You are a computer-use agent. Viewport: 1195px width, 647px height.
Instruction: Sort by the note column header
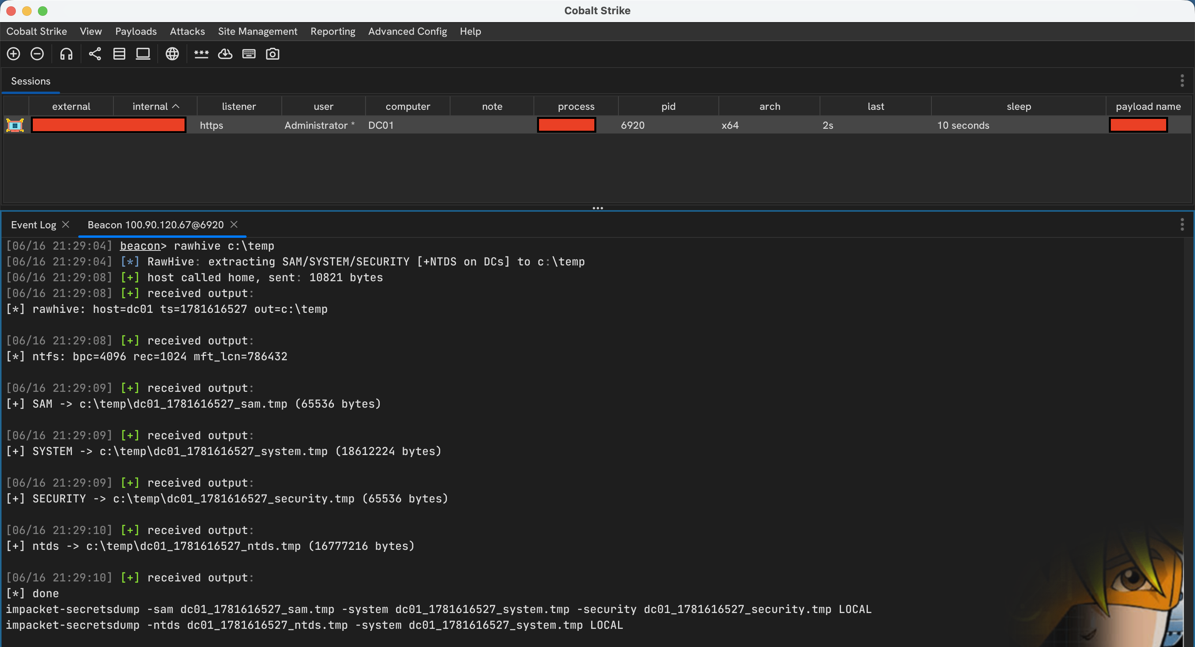(x=492, y=106)
